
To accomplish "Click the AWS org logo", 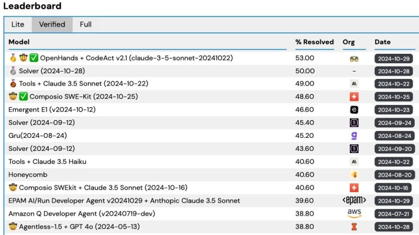I will click(354, 214).
